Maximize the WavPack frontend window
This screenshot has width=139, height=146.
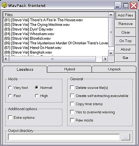pos(126,6)
